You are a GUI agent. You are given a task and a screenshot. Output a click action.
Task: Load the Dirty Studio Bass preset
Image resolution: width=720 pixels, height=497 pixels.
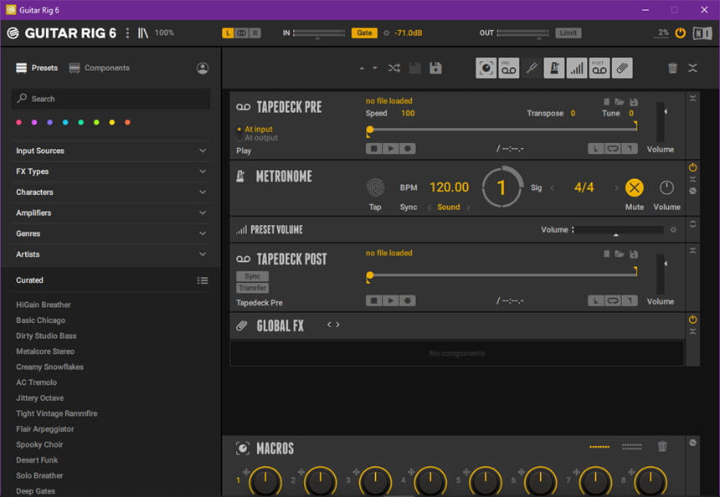[x=46, y=336]
